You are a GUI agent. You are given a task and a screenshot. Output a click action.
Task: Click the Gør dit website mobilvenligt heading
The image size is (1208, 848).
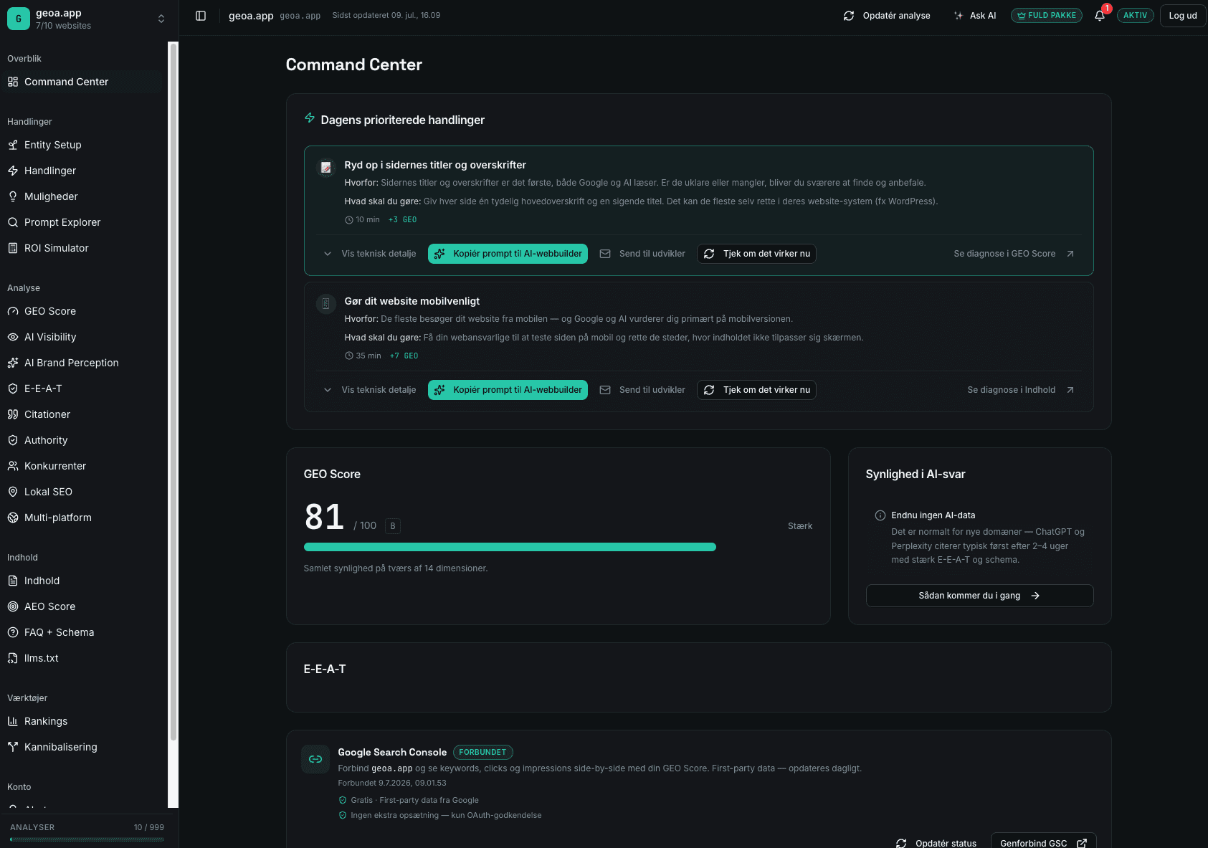tap(412, 301)
